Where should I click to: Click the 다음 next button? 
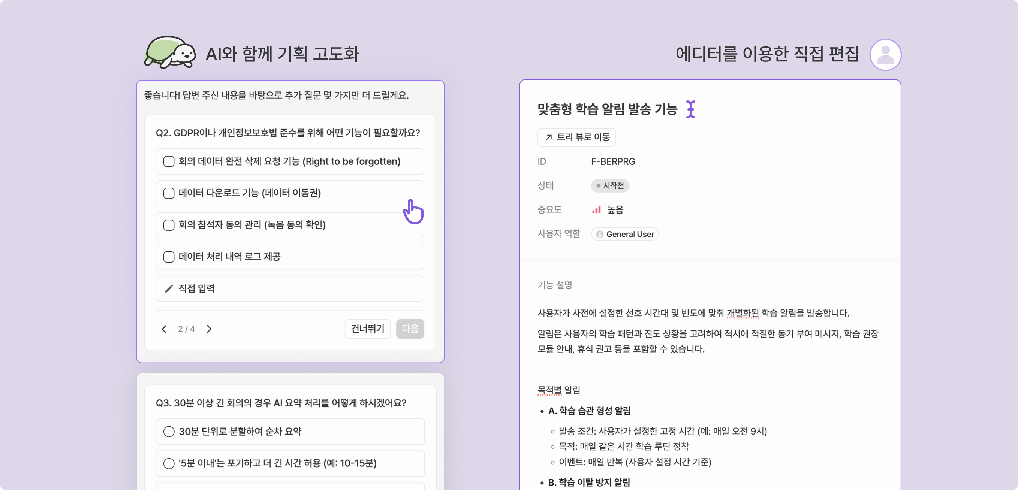tap(410, 329)
